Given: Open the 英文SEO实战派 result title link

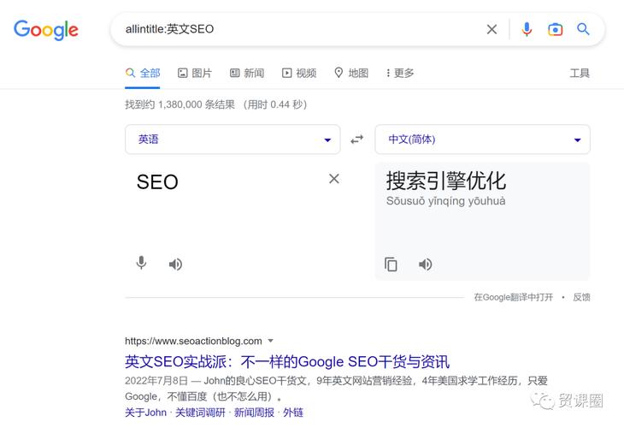Looking at the screenshot, I should click(x=287, y=361).
